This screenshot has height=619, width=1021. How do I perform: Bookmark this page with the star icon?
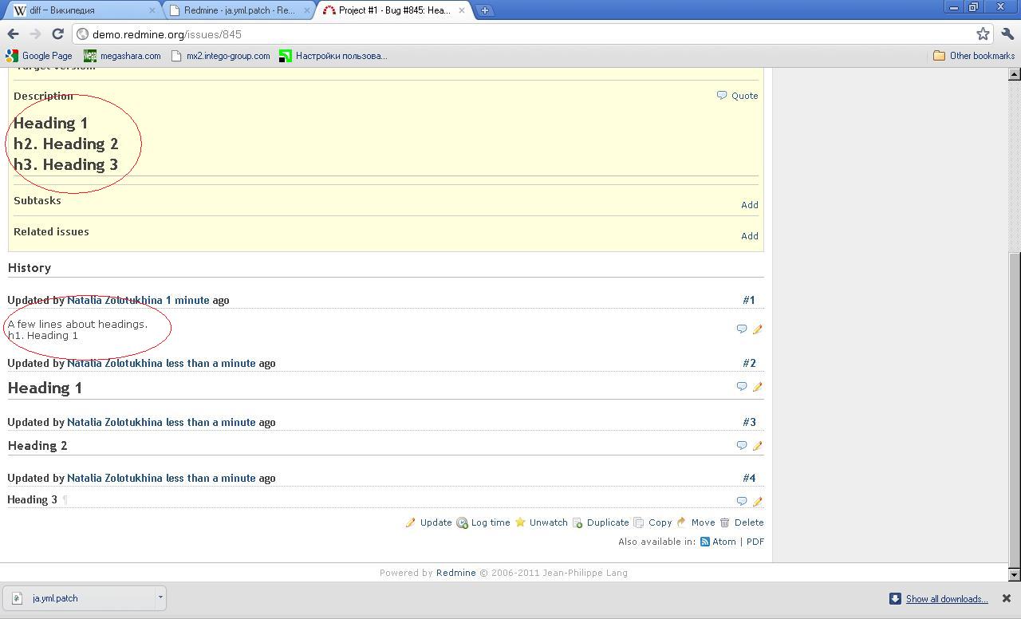click(x=983, y=34)
